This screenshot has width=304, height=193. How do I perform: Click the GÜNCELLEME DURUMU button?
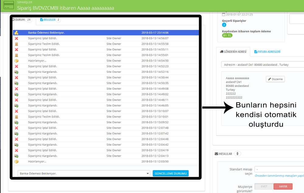(x=171, y=174)
